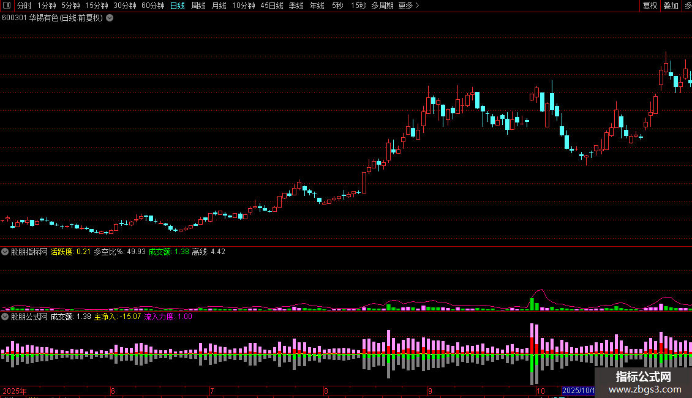Viewport: 692px width, 398px height.
Task: Click month 9 marker on time axis
Action: tap(430, 391)
